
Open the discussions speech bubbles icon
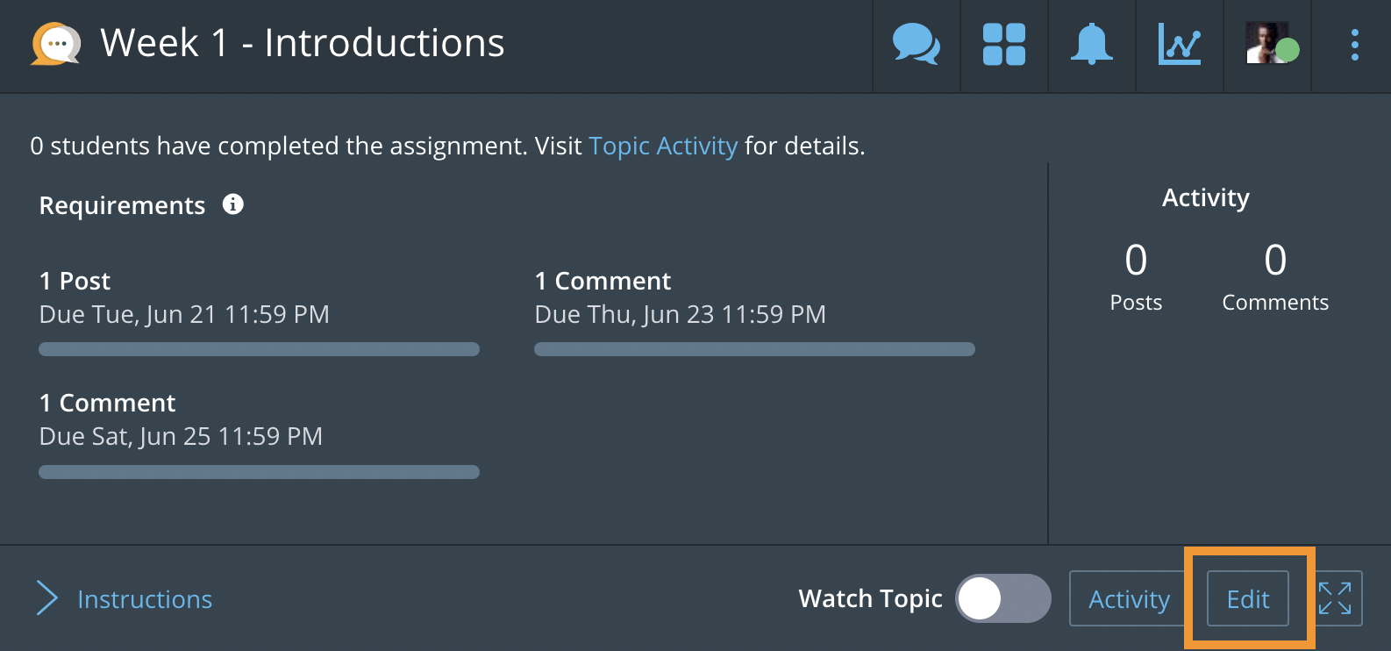click(917, 44)
